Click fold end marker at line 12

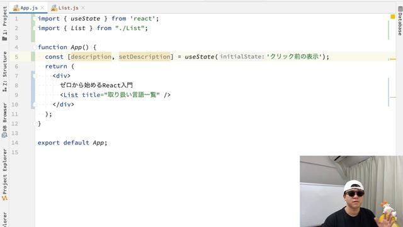[35, 124]
